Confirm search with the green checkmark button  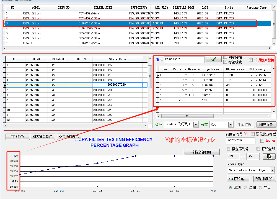click(214, 59)
